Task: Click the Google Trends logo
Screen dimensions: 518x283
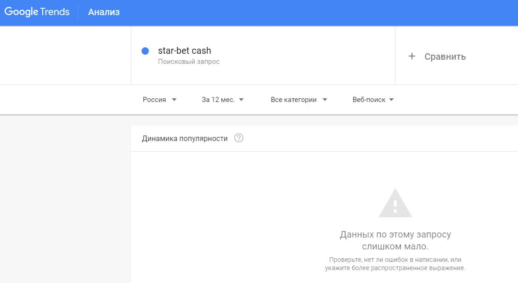Action: click(37, 12)
